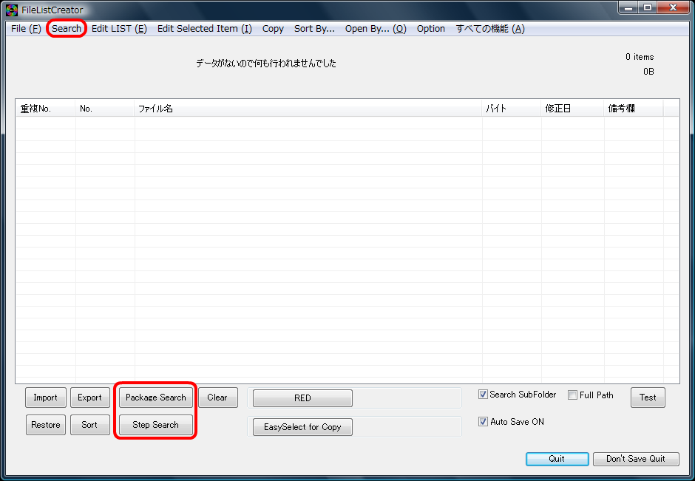Screen dimensions: 695x481
Task: Open the Edit LIST menu
Action: (118, 28)
